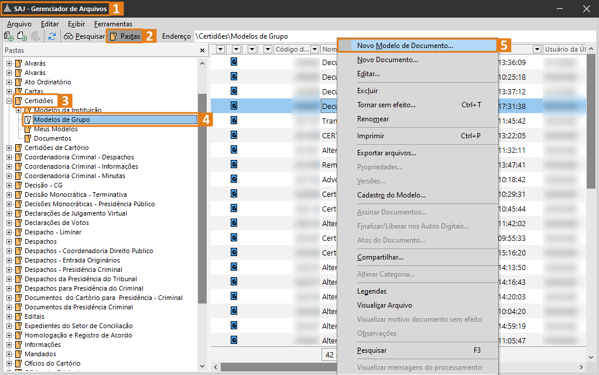Open filter dropdown left of Usuário column

pos(537,49)
